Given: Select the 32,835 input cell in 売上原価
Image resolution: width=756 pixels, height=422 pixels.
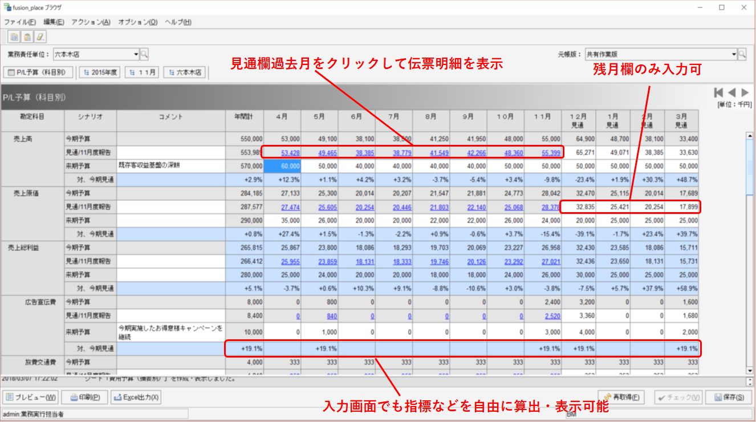Looking at the screenshot, I should point(579,207).
